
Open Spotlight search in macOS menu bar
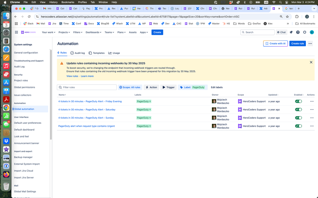tap(280, 2)
